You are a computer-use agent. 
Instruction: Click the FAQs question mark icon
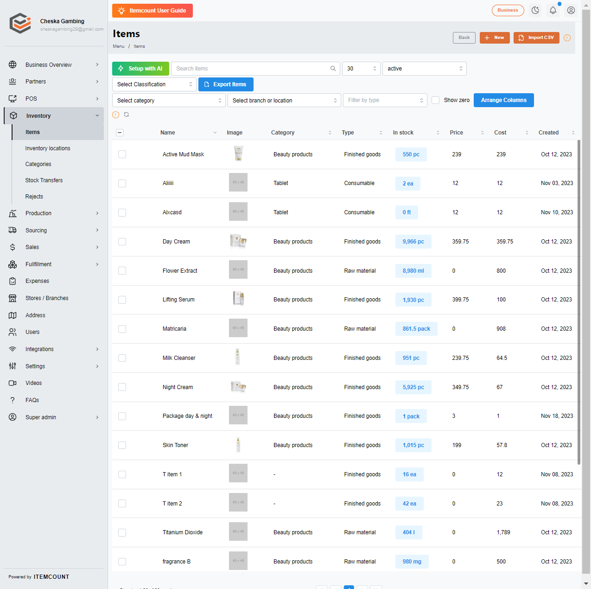point(13,400)
